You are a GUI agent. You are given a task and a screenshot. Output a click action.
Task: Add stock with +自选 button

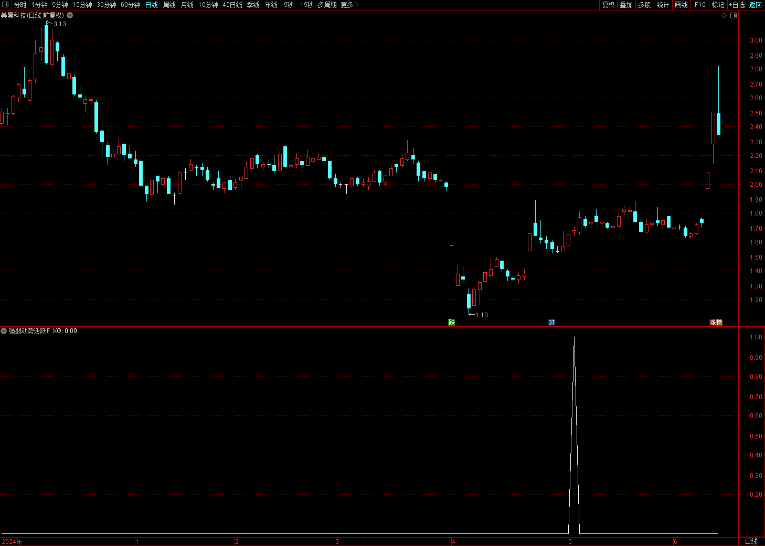[x=737, y=5]
